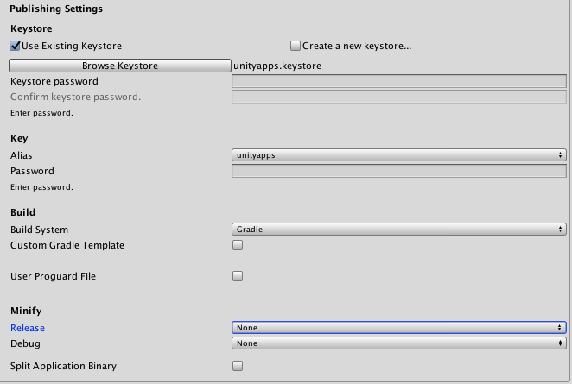Click the Keystore section heading
Image resolution: width=572 pixels, height=384 pixels.
pos(31,28)
